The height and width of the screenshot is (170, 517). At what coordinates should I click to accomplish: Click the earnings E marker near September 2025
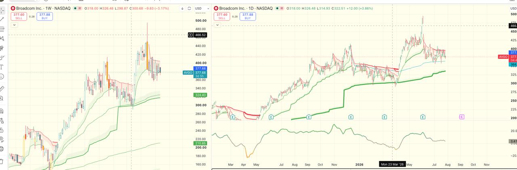pos(309,117)
